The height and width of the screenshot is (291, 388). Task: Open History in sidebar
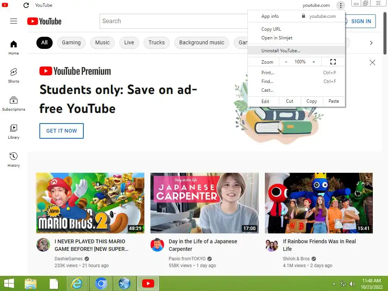(14, 160)
